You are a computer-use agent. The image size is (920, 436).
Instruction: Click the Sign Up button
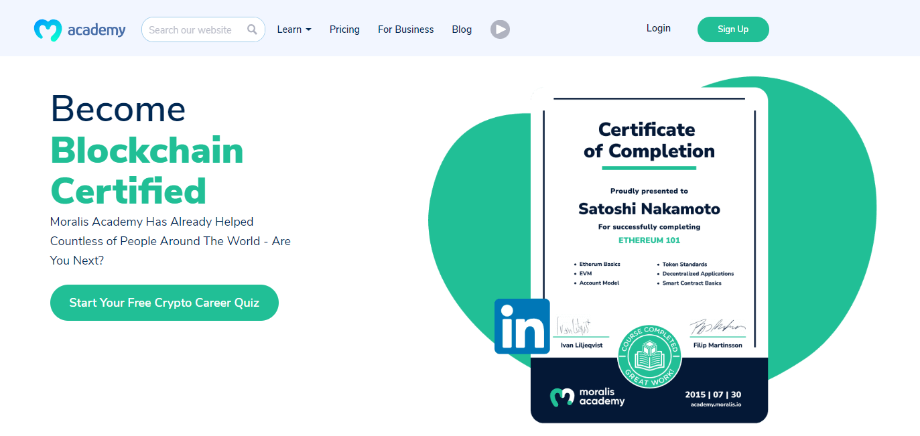[733, 29]
